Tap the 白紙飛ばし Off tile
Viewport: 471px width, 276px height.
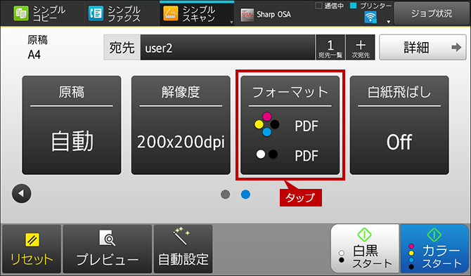[x=399, y=125]
